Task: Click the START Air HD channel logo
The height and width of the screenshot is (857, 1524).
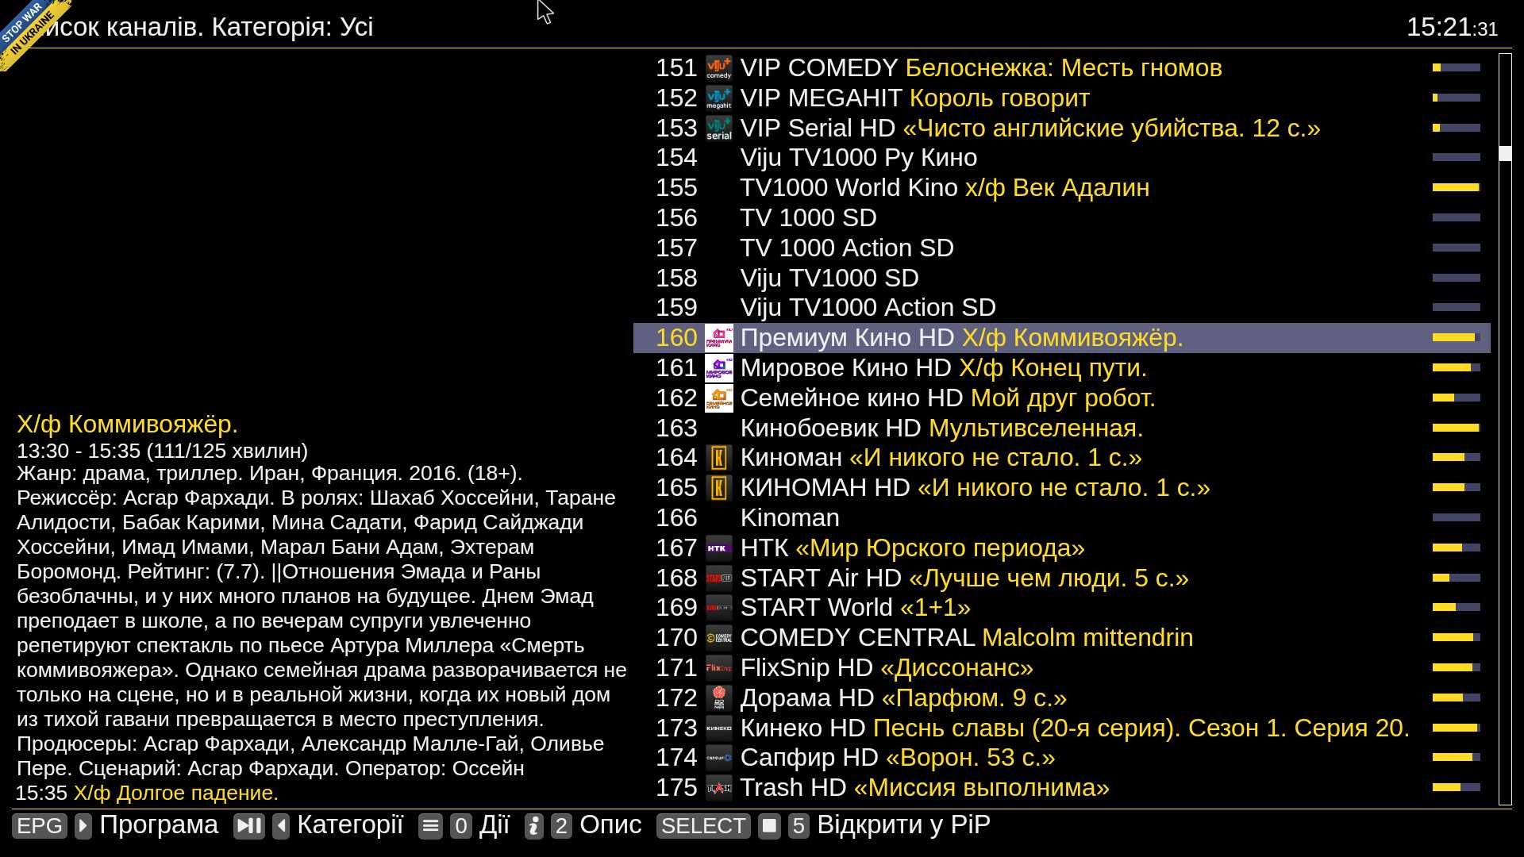Action: [719, 578]
